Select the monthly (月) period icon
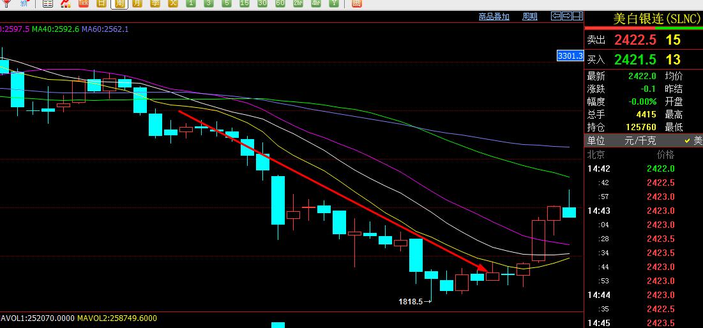703x328 pixels. pyautogui.click(x=137, y=4)
